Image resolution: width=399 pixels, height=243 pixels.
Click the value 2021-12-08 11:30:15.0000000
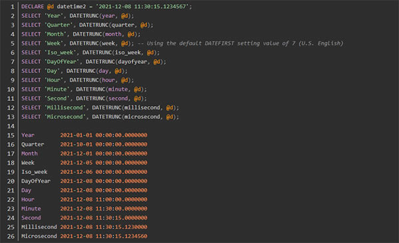pos(104,218)
